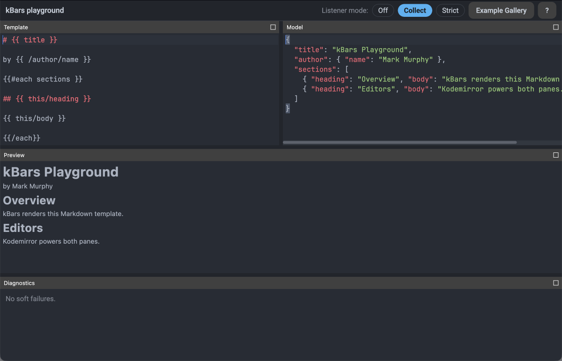The width and height of the screenshot is (562, 361).
Task: Maximize the Model pane
Action: (556, 27)
